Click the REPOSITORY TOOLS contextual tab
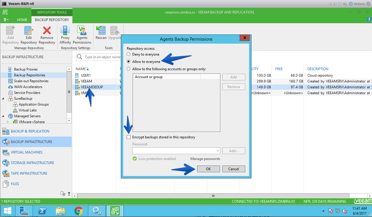The height and width of the screenshot is (217, 372). [x=52, y=12]
